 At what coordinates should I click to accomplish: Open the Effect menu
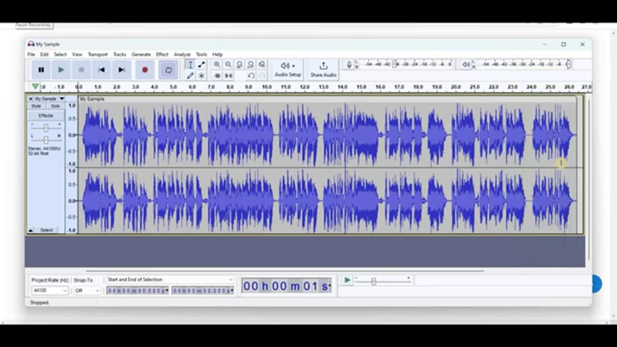[x=162, y=54]
